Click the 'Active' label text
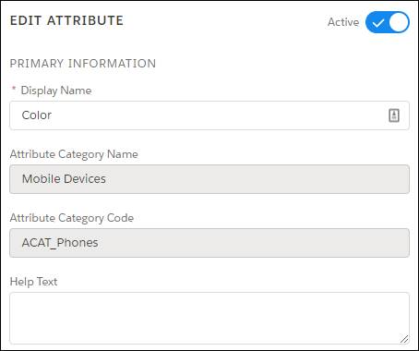 pos(343,22)
